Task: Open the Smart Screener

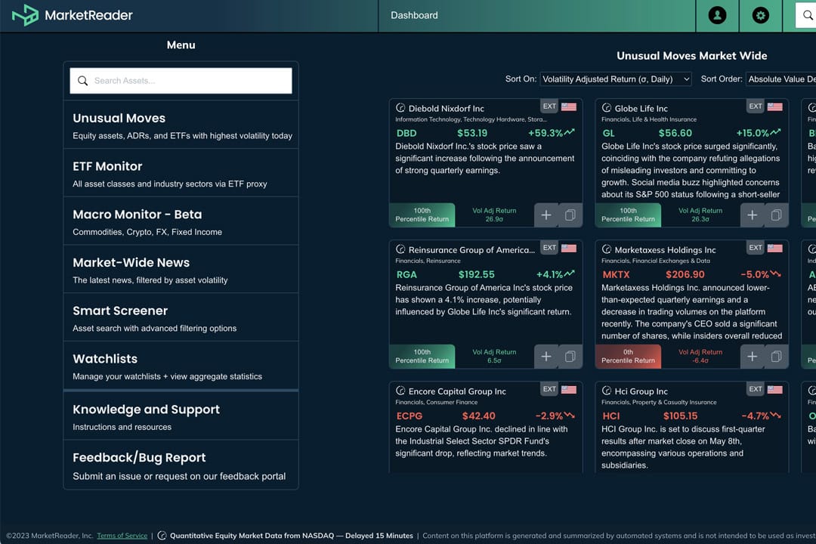Action: click(x=181, y=317)
